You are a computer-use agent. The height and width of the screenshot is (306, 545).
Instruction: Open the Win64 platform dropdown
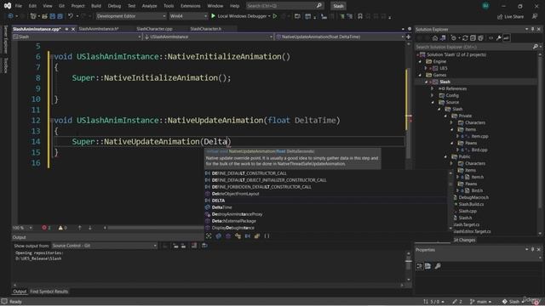pyautogui.click(x=188, y=16)
